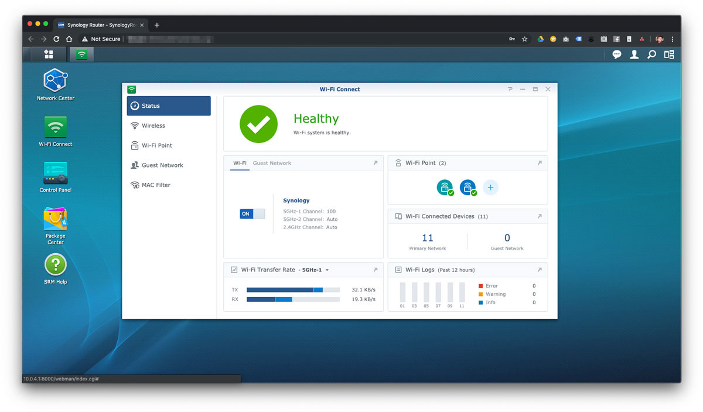Add a new Wi-Fi point

(490, 188)
